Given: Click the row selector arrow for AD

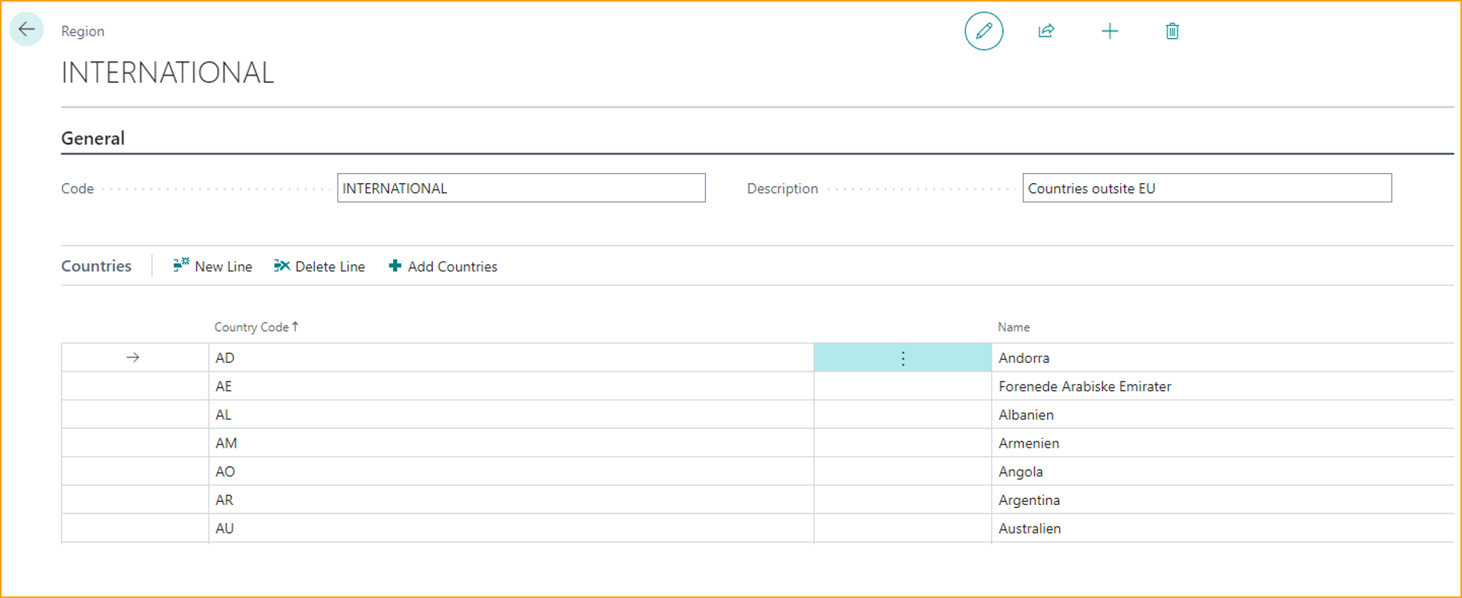Looking at the screenshot, I should [x=133, y=358].
